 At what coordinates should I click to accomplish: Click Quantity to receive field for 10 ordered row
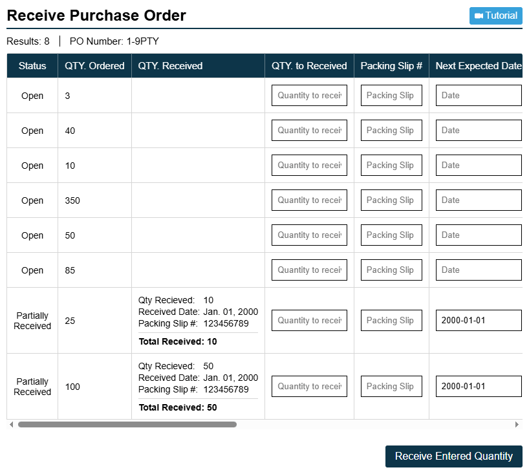(x=309, y=166)
